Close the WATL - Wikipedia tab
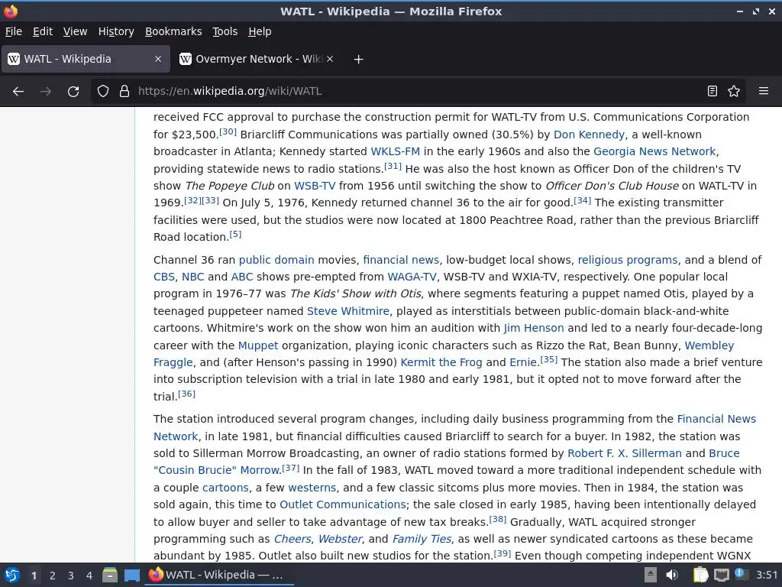Viewport: 782px width, 587px height. [158, 59]
